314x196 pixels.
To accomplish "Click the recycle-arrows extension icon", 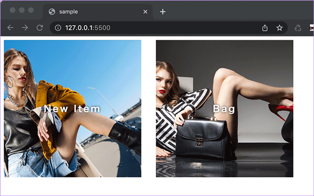I will (298, 28).
